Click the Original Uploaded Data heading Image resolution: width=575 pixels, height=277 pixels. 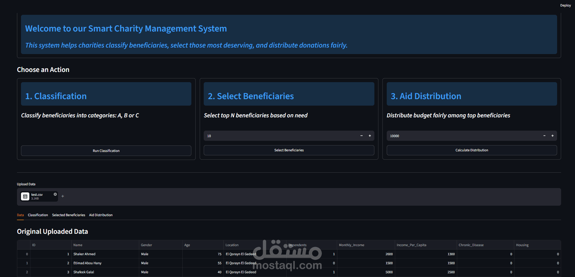click(x=52, y=232)
